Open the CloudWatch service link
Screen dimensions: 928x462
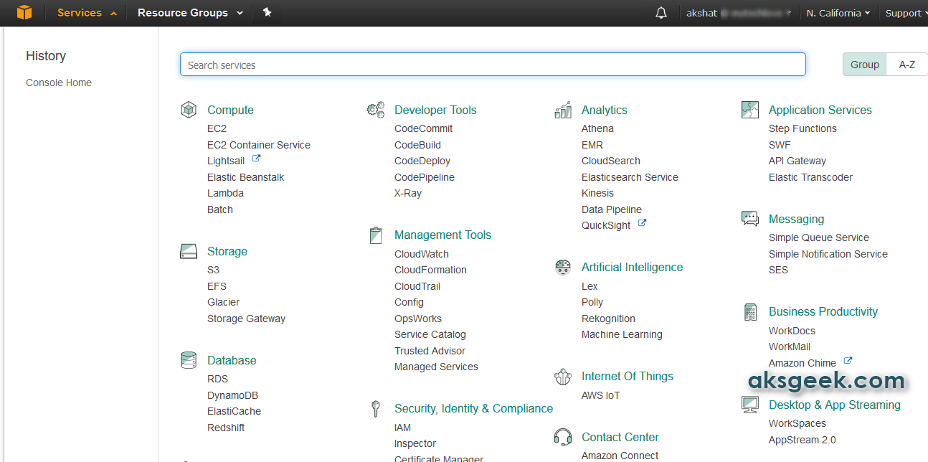(422, 254)
